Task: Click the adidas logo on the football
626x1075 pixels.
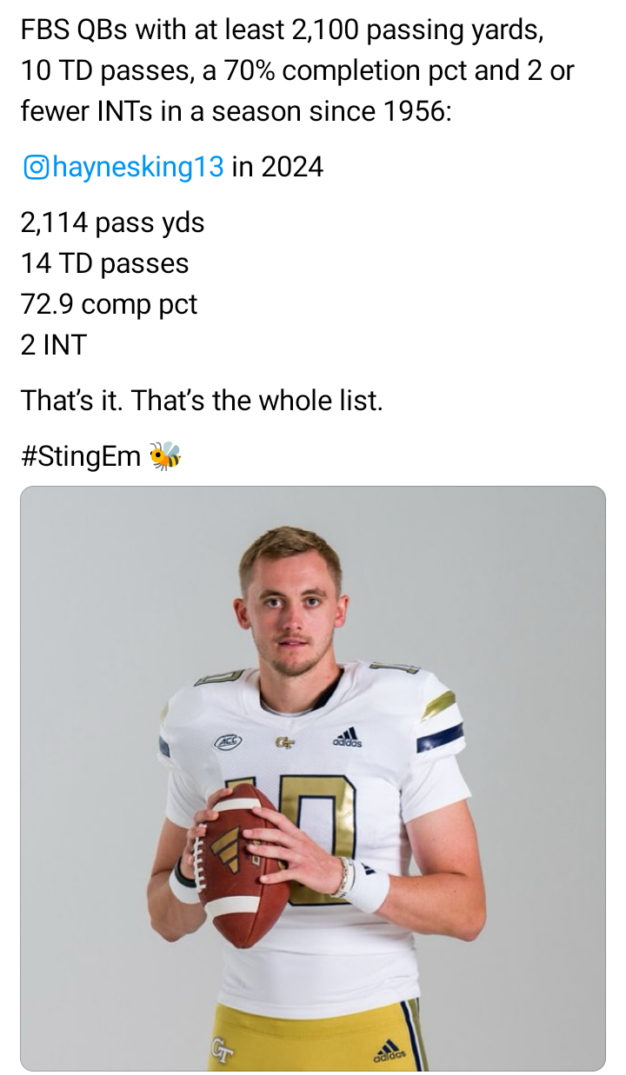Action: point(227,849)
